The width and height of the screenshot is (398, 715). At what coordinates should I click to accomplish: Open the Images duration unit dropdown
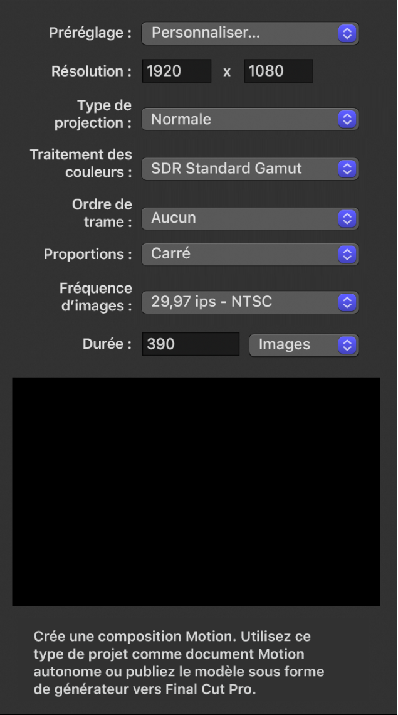(x=303, y=344)
